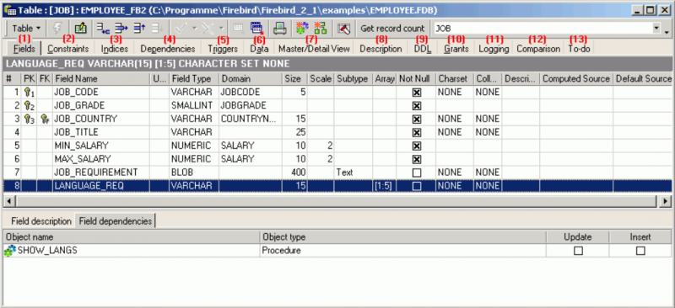Image resolution: width=675 pixels, height=308 pixels.
Task: Toggle Not Null for JOB_TITLE
Action: point(416,132)
